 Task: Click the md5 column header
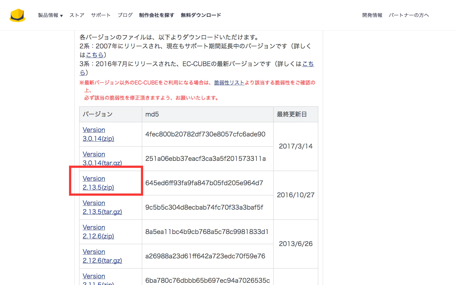[208, 114]
